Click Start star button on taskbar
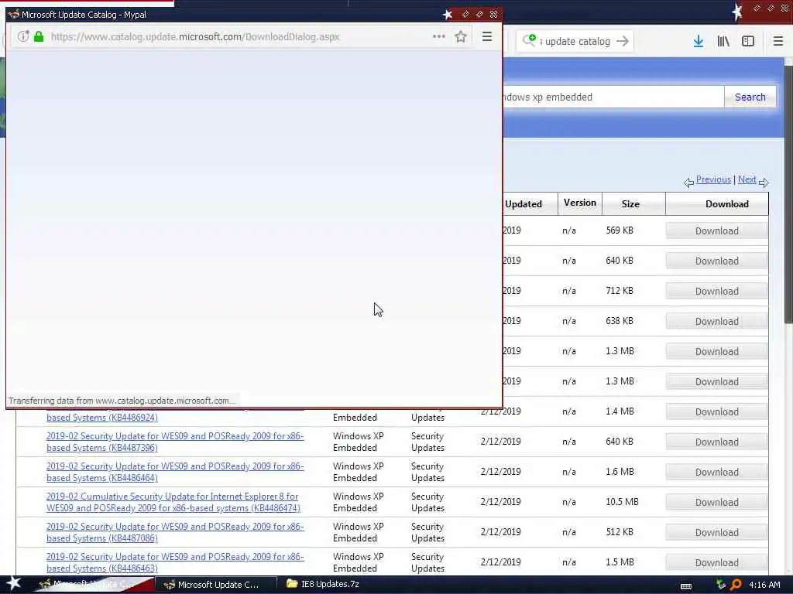This screenshot has width=793, height=594. click(x=14, y=583)
